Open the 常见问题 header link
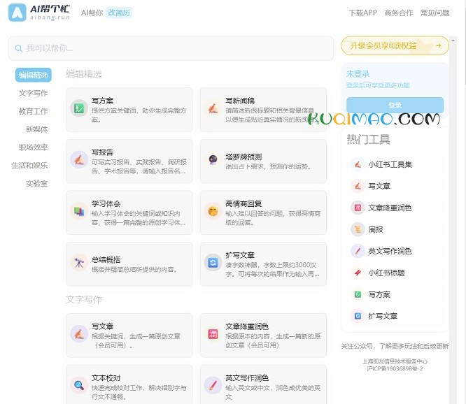The height and width of the screenshot is (404, 466). click(435, 13)
